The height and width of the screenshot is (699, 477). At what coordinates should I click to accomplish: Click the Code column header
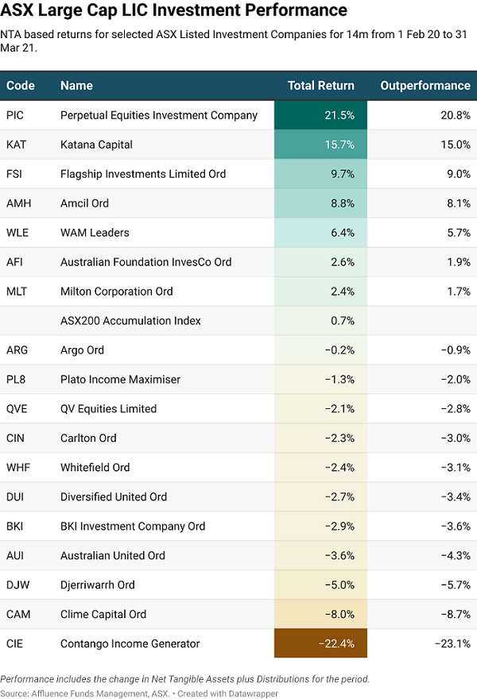coord(20,86)
